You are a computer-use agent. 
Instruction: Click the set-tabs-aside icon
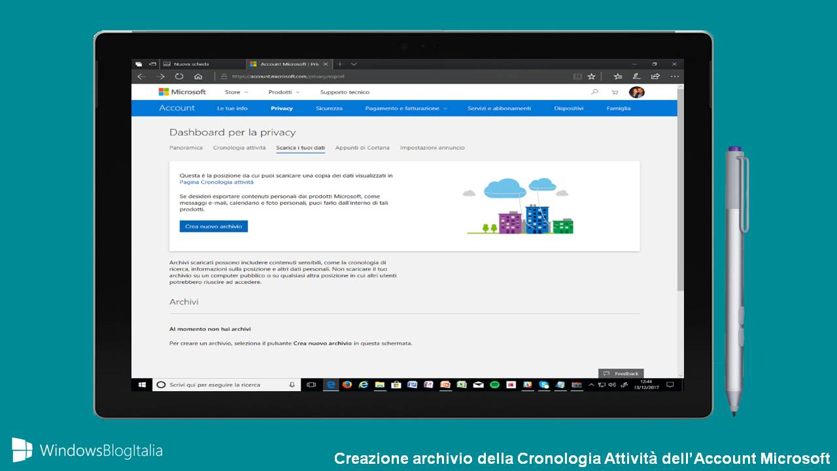point(152,64)
